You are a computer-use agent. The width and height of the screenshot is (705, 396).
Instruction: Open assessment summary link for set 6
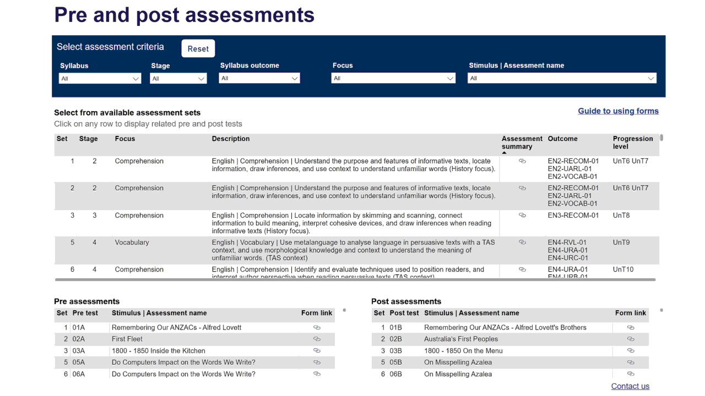click(522, 269)
